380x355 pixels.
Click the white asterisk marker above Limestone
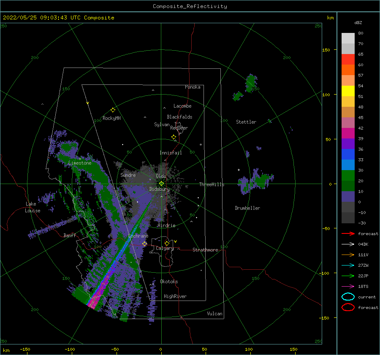click(x=80, y=159)
